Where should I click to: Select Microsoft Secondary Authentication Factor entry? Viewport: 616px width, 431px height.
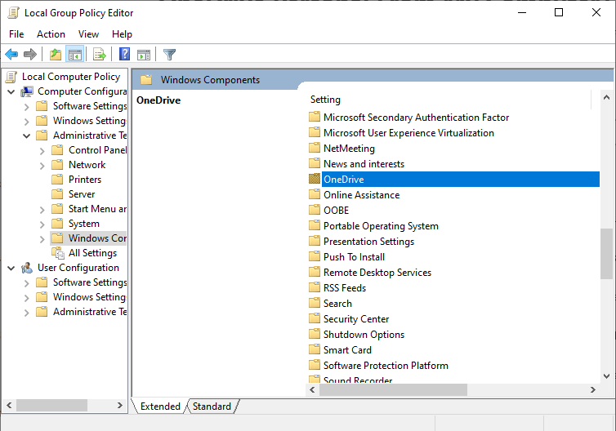416,118
